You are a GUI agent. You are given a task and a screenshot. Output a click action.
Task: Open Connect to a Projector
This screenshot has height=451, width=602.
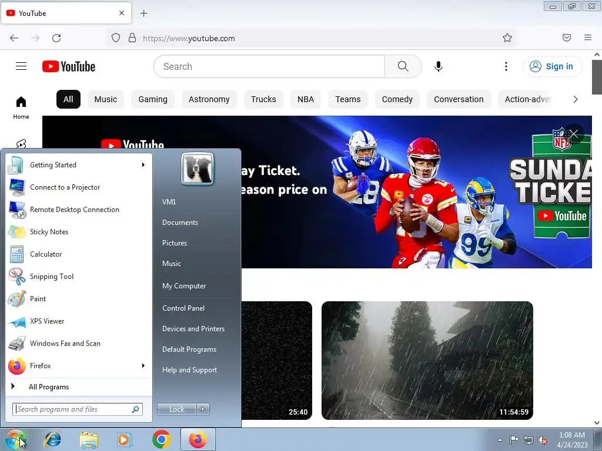78,187
